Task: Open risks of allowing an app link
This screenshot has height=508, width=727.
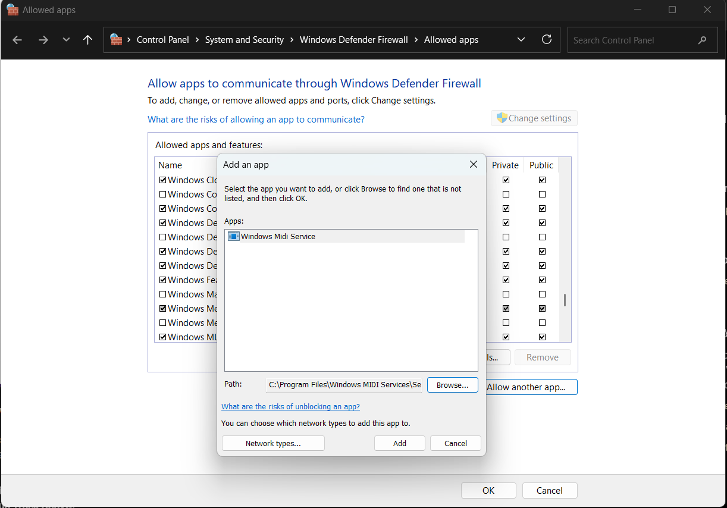Action: 256,119
